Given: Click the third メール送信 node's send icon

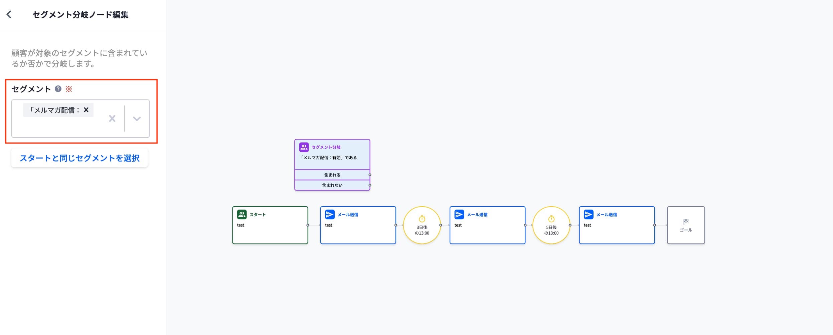Looking at the screenshot, I should [588, 215].
